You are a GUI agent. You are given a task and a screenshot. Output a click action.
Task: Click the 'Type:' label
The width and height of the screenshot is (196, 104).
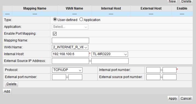tap(8, 20)
